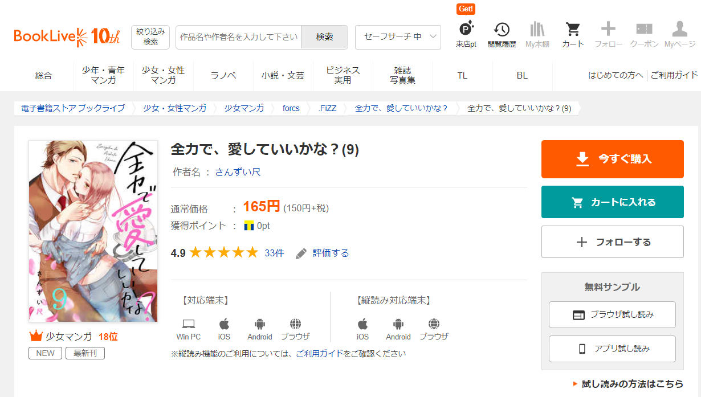
Task: Click the Get! badge above 来店pt
Action: (466, 9)
